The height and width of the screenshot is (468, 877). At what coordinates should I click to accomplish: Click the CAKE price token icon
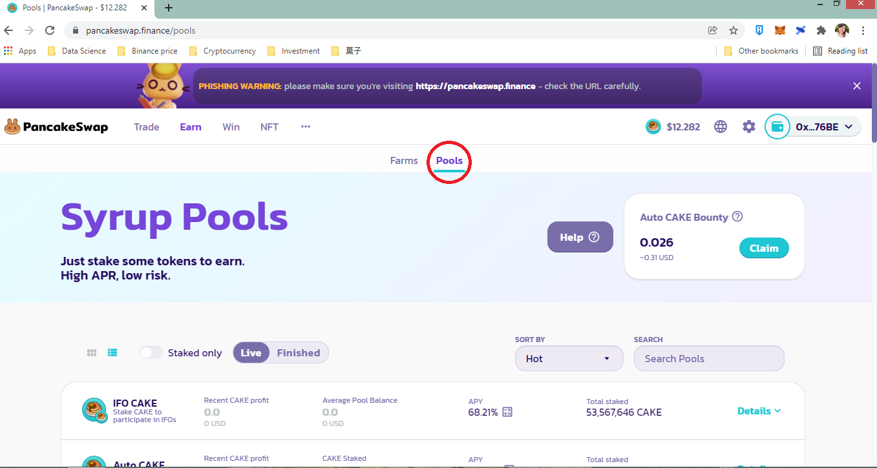tap(653, 127)
